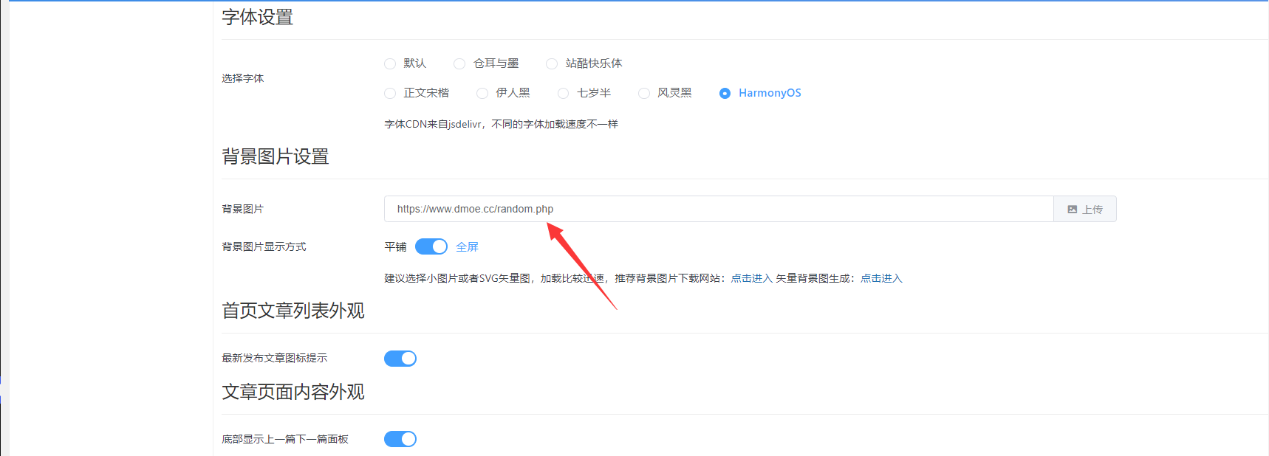1269x456 pixels.
Task: Click the 全屏 label beside the switch
Action: tap(467, 246)
